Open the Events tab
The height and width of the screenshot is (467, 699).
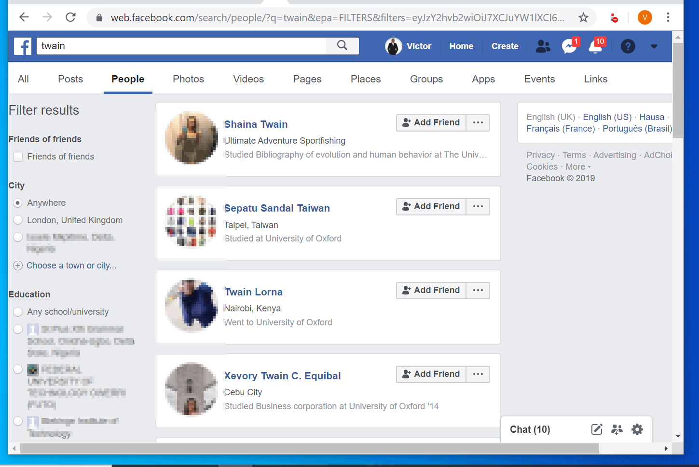pyautogui.click(x=539, y=79)
